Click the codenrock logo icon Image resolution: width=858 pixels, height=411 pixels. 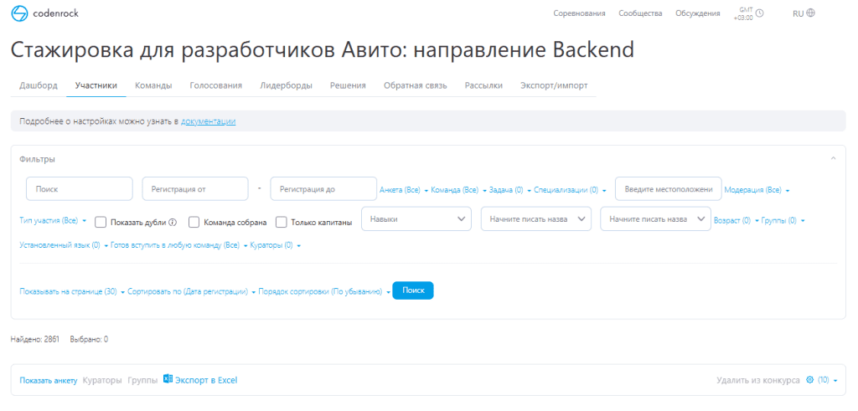click(20, 13)
